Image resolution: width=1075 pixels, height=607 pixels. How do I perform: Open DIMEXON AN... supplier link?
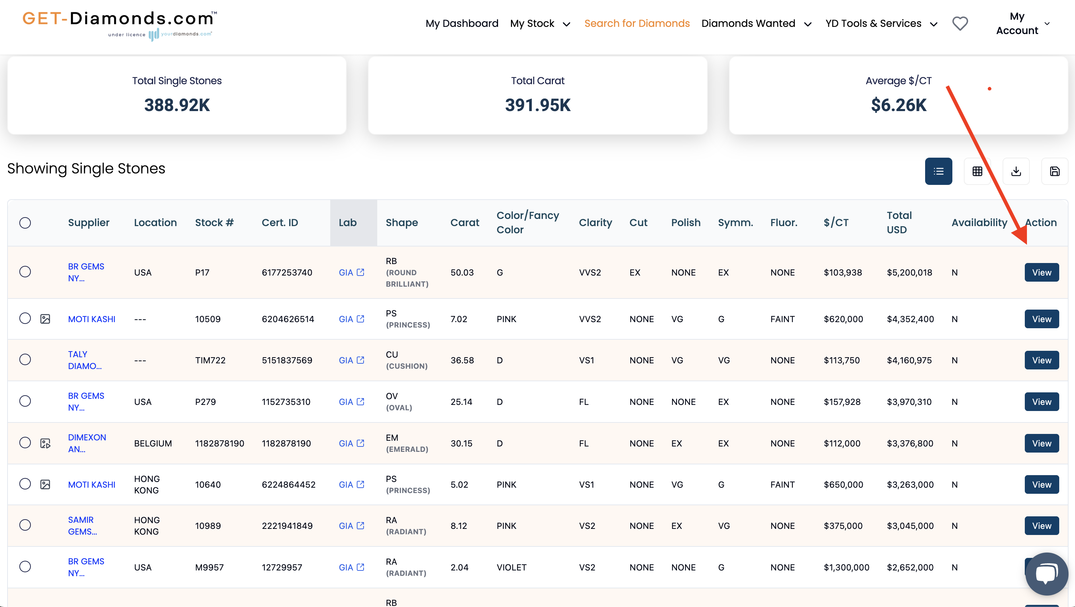coord(87,443)
